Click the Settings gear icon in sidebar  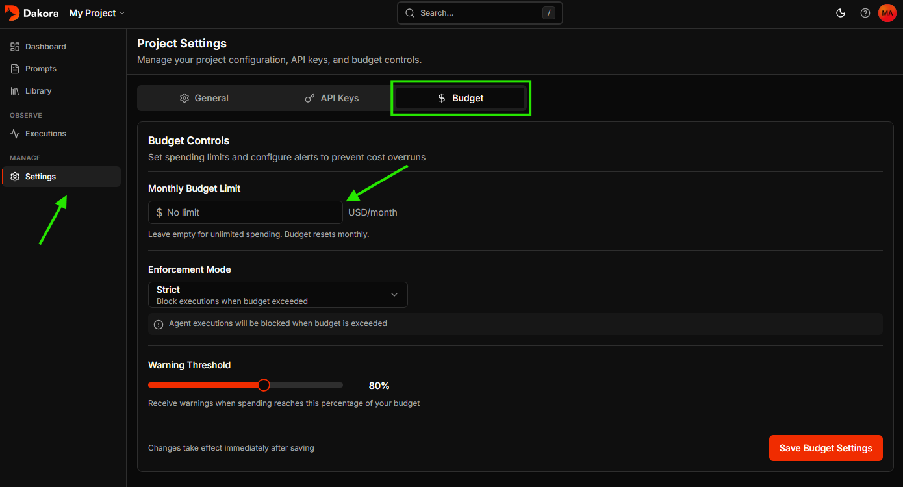coord(15,177)
